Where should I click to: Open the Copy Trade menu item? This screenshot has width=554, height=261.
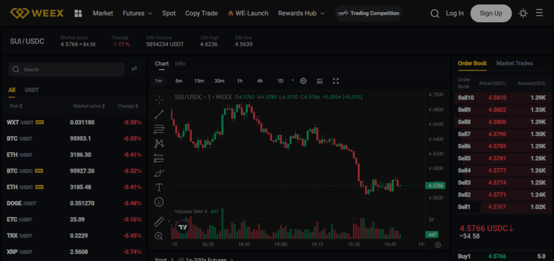tap(202, 13)
